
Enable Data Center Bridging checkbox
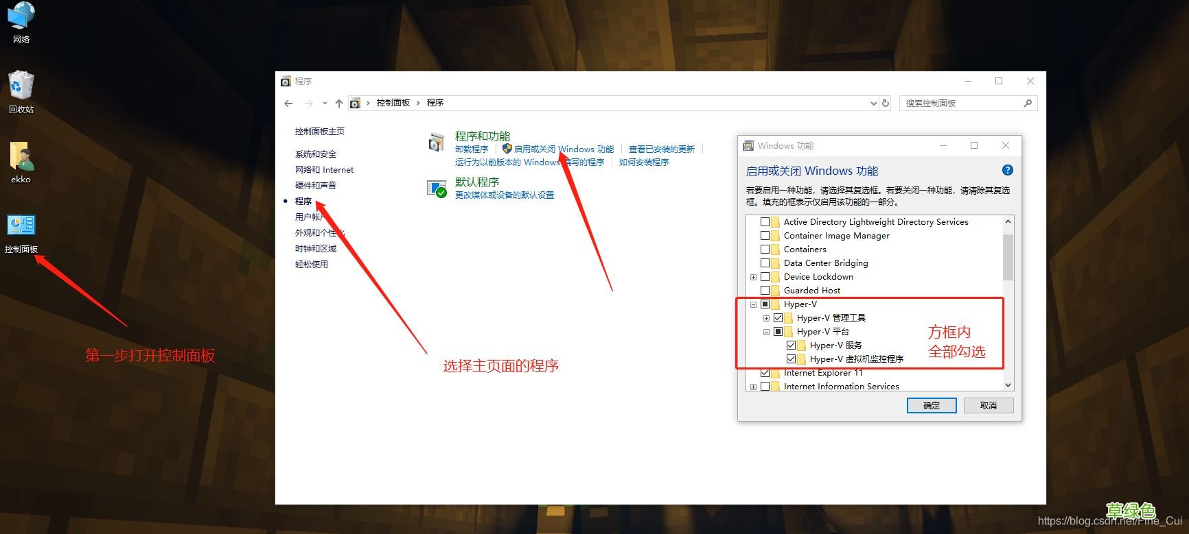tap(765, 263)
